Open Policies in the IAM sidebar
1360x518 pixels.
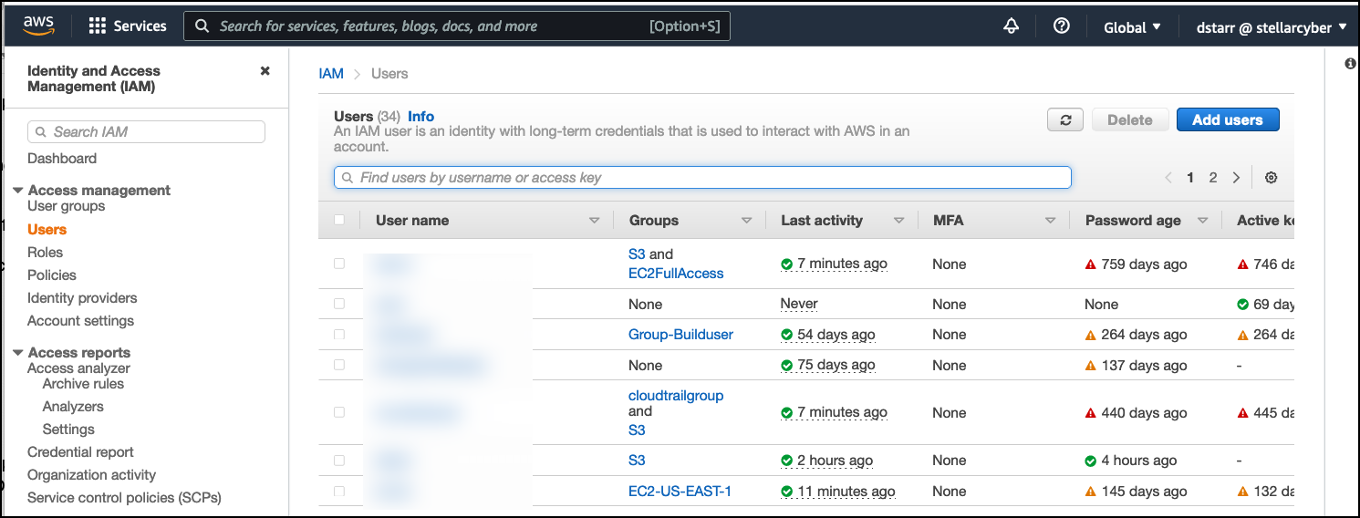pyautogui.click(x=52, y=275)
